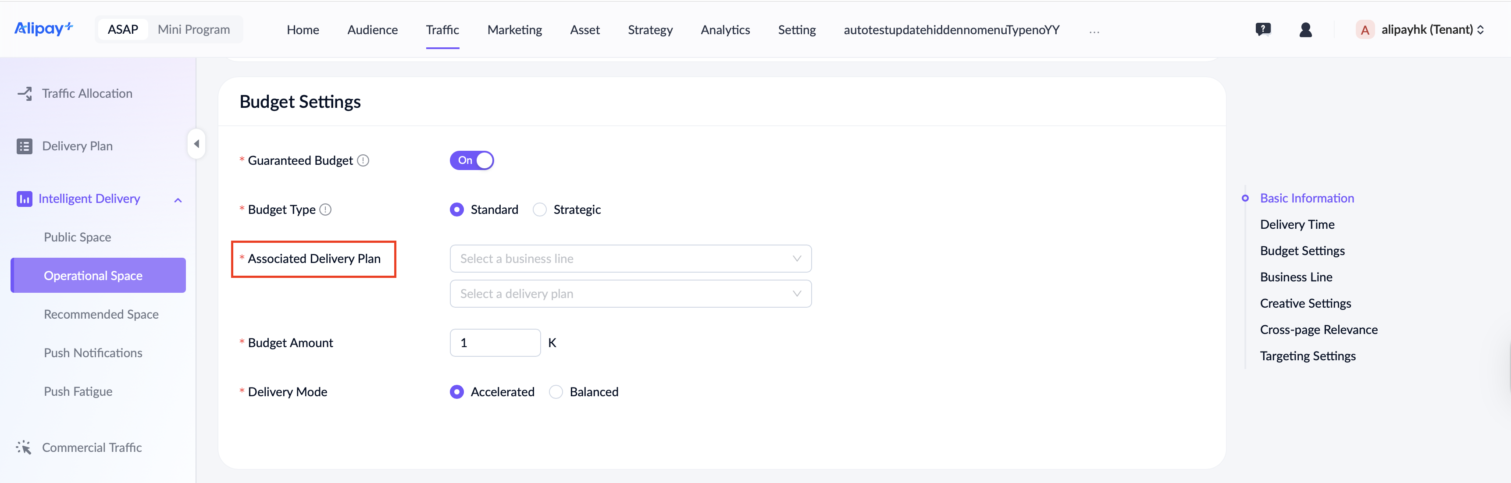Click the Budget Amount input field

coord(495,343)
